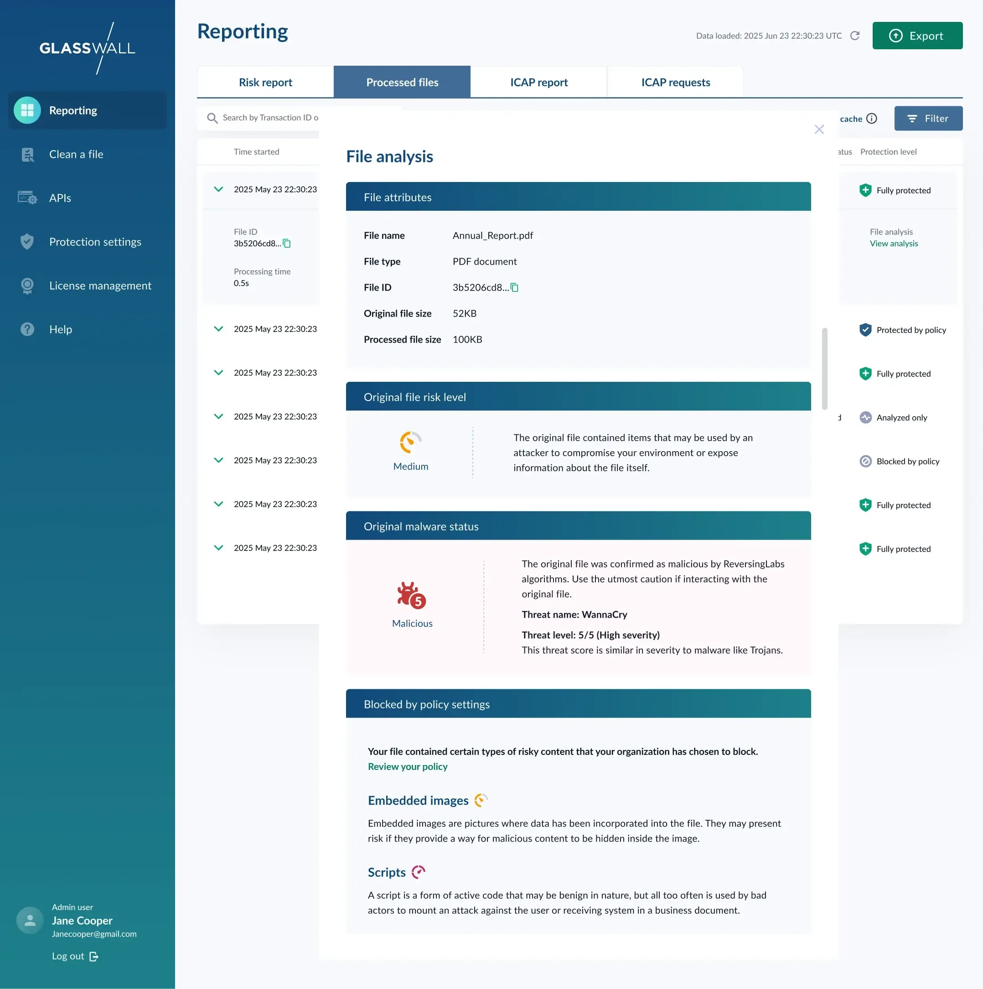Click Jane Cooper's avatar

(x=29, y=920)
